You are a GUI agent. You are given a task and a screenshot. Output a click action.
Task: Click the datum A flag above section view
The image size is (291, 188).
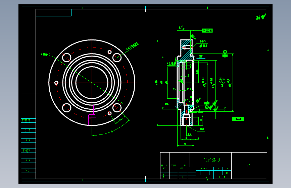(x=193, y=36)
